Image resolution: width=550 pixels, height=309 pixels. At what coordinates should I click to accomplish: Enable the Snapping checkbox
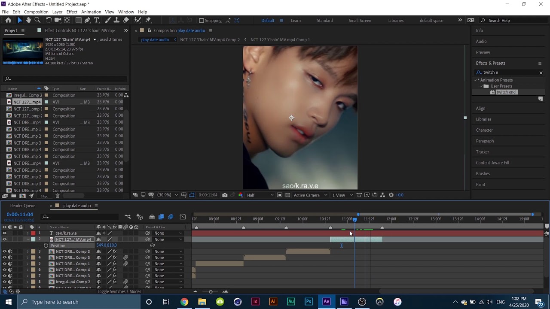(201, 21)
